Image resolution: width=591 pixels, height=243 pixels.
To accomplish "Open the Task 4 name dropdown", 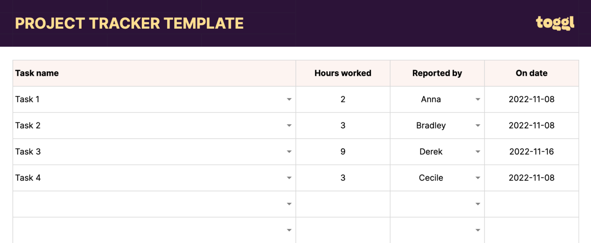I will (289, 178).
